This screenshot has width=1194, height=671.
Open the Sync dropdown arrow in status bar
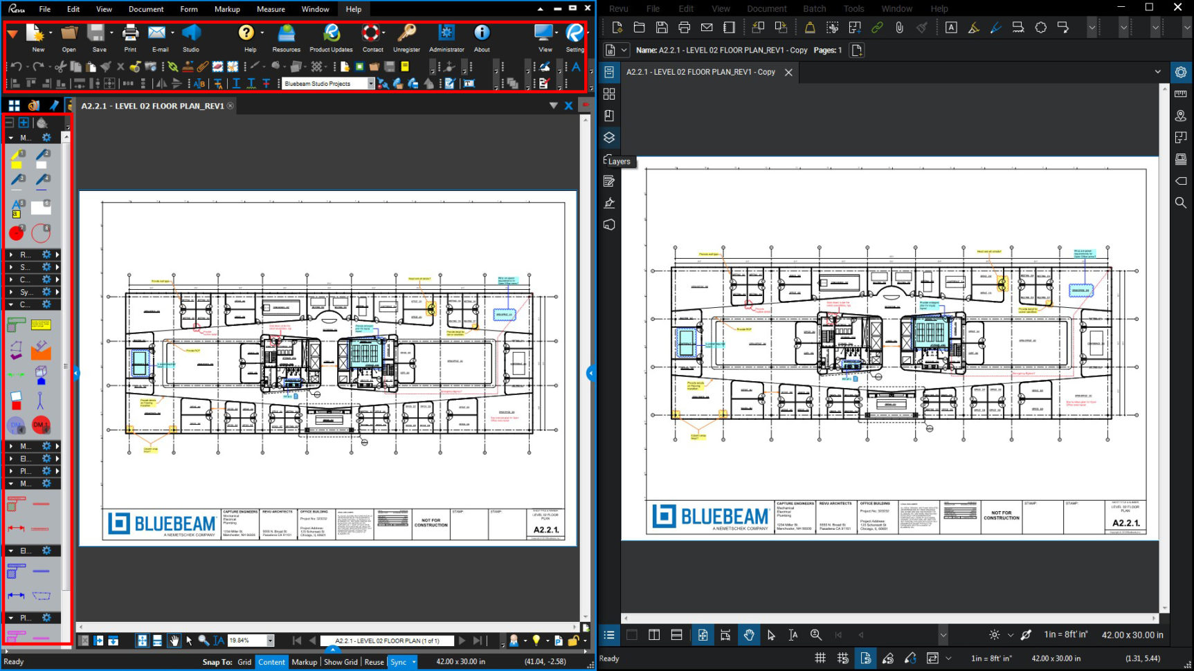point(414,662)
